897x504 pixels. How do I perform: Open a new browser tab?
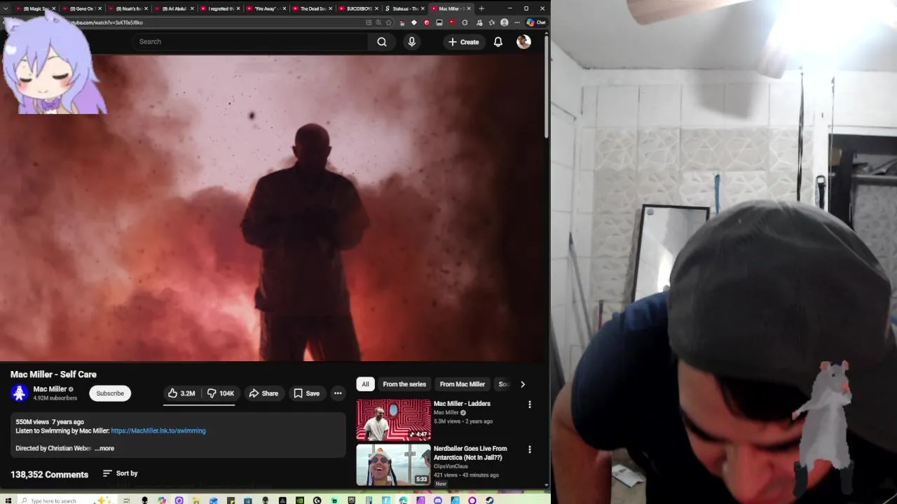point(481,8)
